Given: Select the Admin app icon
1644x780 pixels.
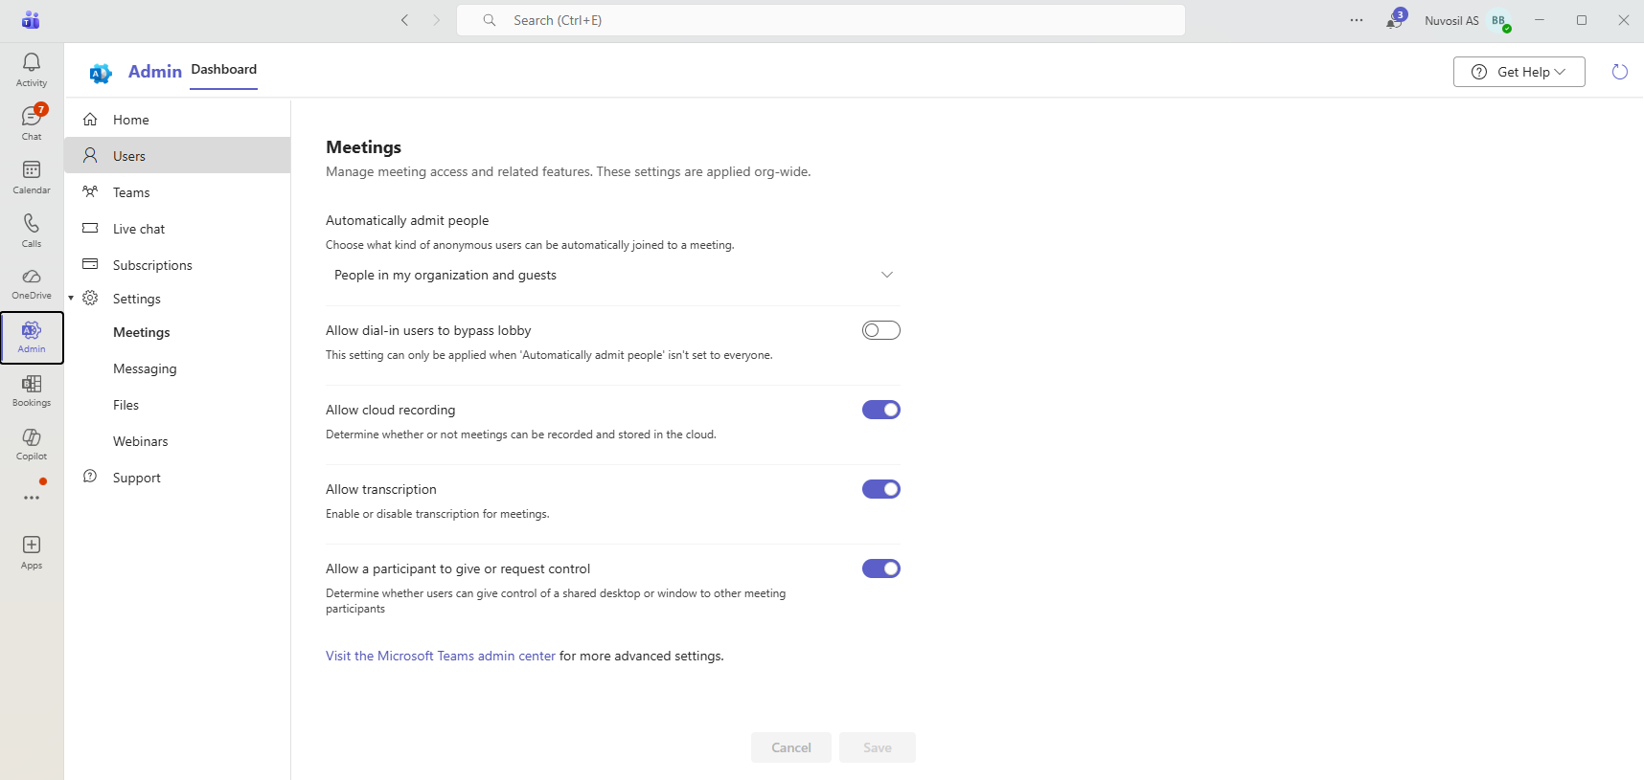Looking at the screenshot, I should click(x=32, y=338).
